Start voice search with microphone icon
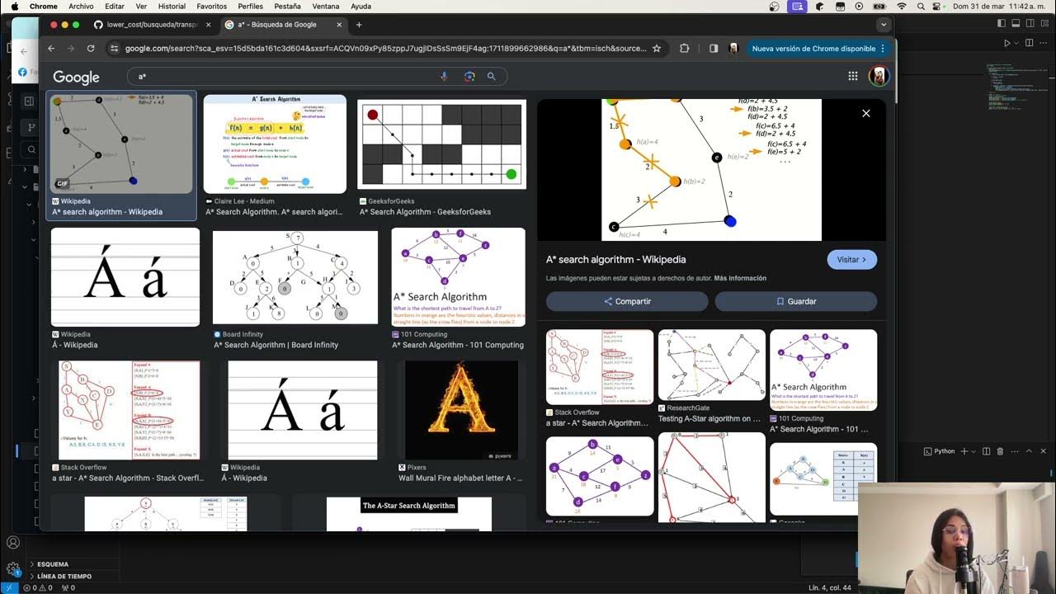 pos(444,77)
